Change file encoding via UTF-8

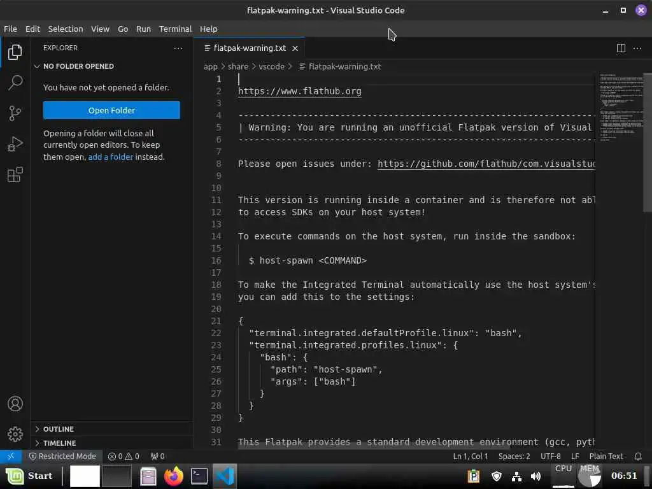point(551,456)
